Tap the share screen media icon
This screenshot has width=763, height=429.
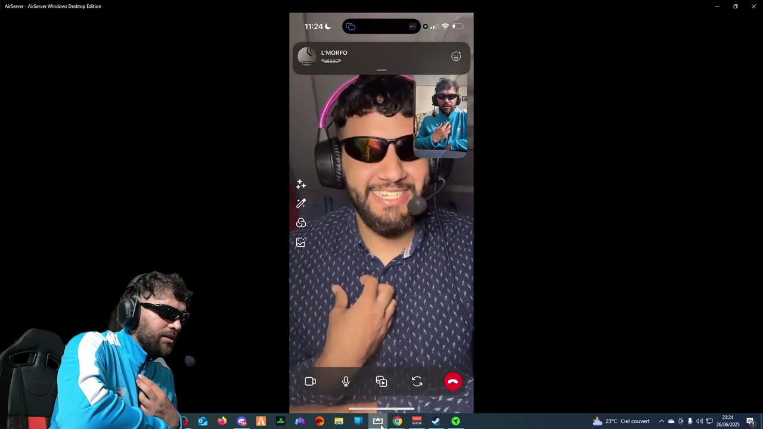tap(381, 381)
